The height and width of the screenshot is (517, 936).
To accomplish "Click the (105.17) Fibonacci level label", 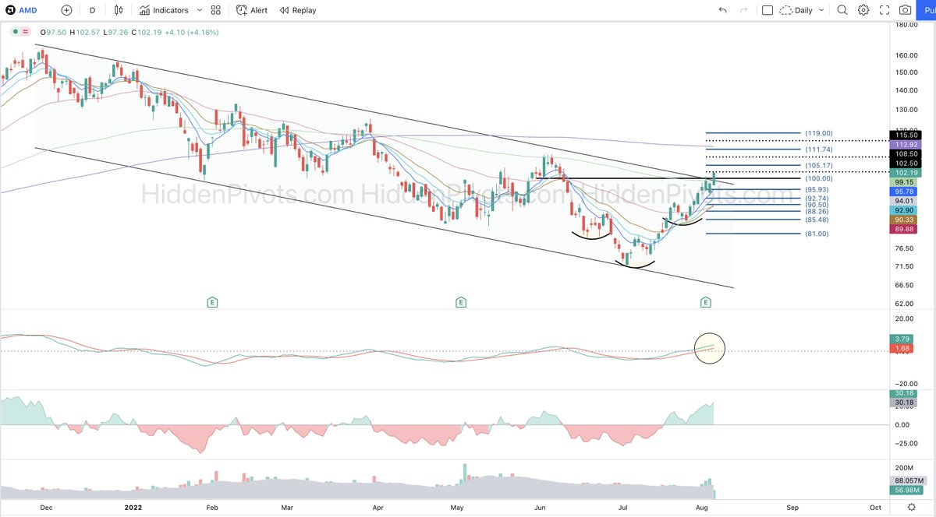I will point(818,166).
